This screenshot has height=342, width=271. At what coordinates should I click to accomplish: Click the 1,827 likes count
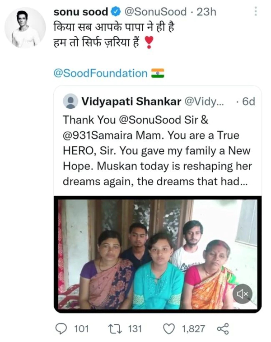tap(193, 328)
